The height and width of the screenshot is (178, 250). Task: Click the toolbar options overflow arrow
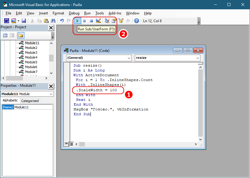click(x=199, y=21)
